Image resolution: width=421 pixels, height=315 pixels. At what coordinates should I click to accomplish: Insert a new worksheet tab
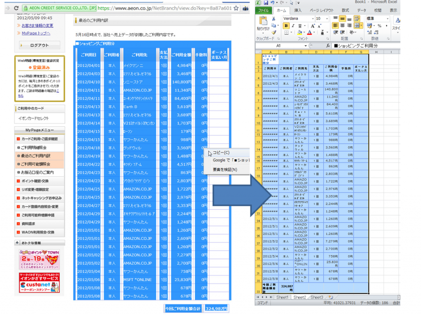331,297
